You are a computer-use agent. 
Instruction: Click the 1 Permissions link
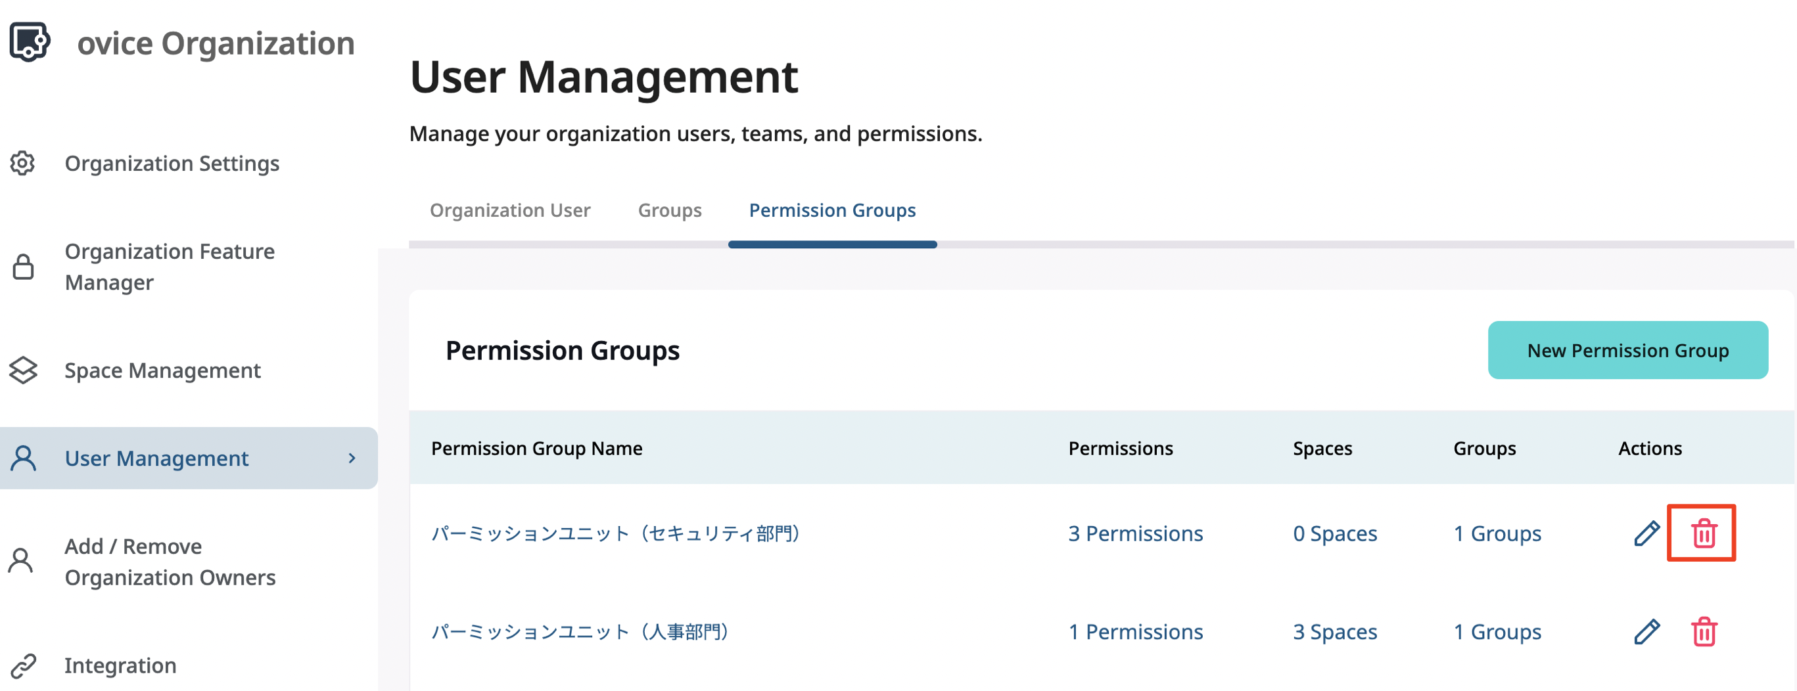(x=1136, y=632)
